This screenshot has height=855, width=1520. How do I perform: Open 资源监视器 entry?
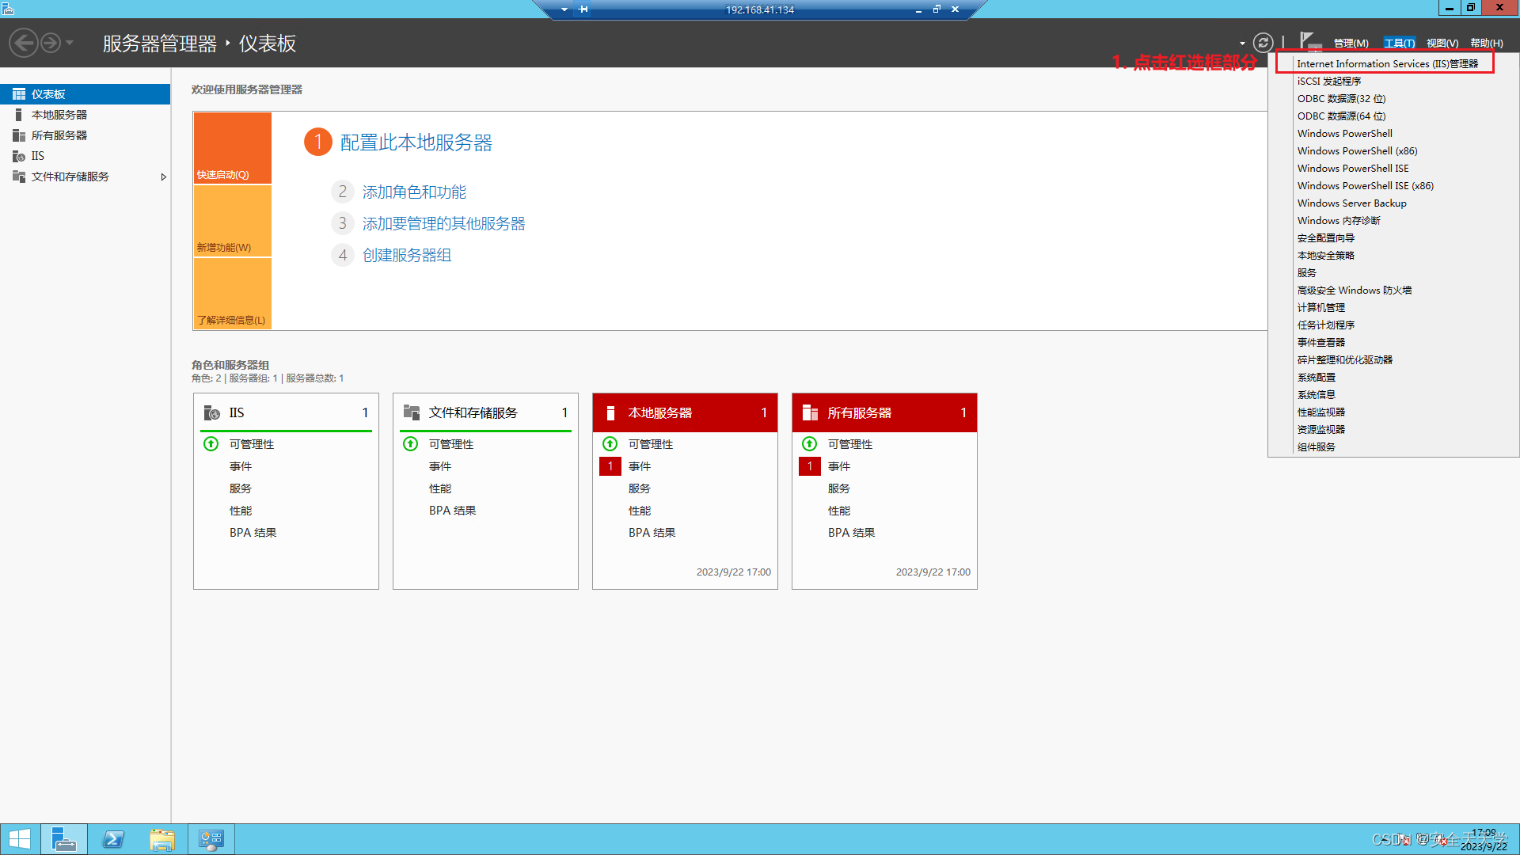(1321, 430)
